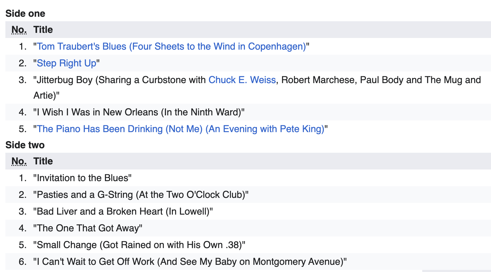This screenshot has height=272, width=491.
Task: Click number 4 beside the New Orleans track
Action: point(22,112)
